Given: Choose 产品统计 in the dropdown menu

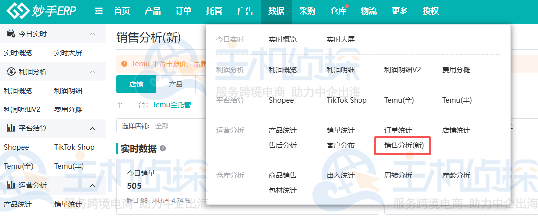Looking at the screenshot, I should (283, 130).
